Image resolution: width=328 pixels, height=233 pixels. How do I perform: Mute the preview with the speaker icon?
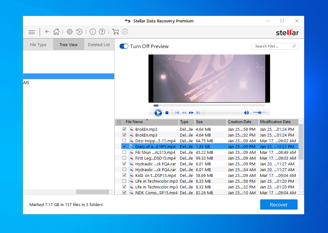pyautogui.click(x=246, y=113)
